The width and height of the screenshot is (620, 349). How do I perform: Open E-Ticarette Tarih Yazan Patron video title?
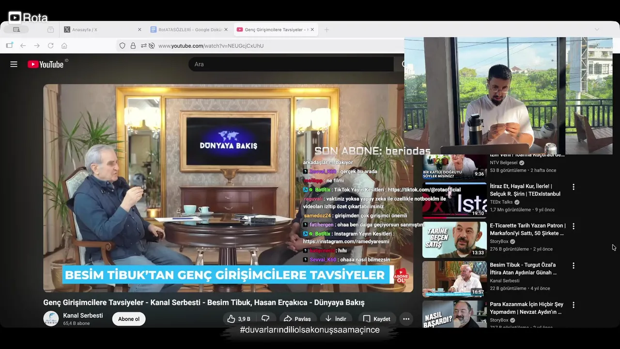tap(527, 229)
